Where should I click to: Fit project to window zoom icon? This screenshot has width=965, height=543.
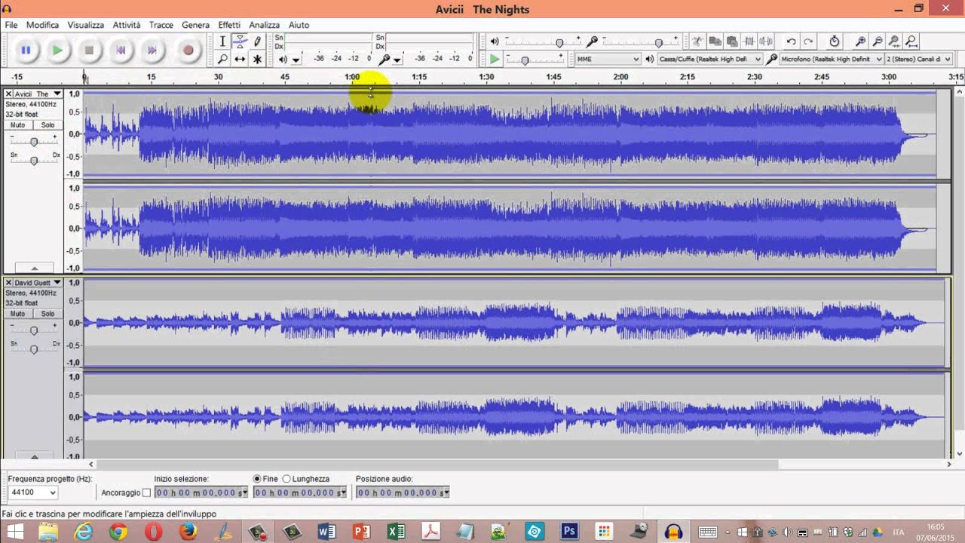(x=911, y=41)
